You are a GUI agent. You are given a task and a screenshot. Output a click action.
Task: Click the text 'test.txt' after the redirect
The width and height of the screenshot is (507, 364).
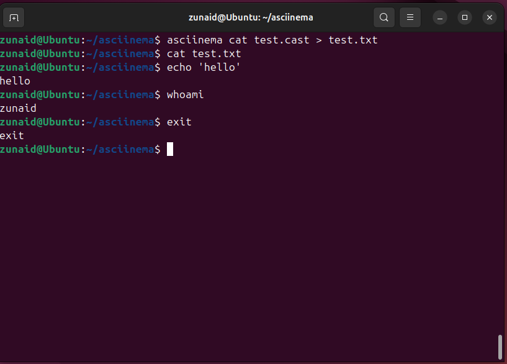point(354,40)
